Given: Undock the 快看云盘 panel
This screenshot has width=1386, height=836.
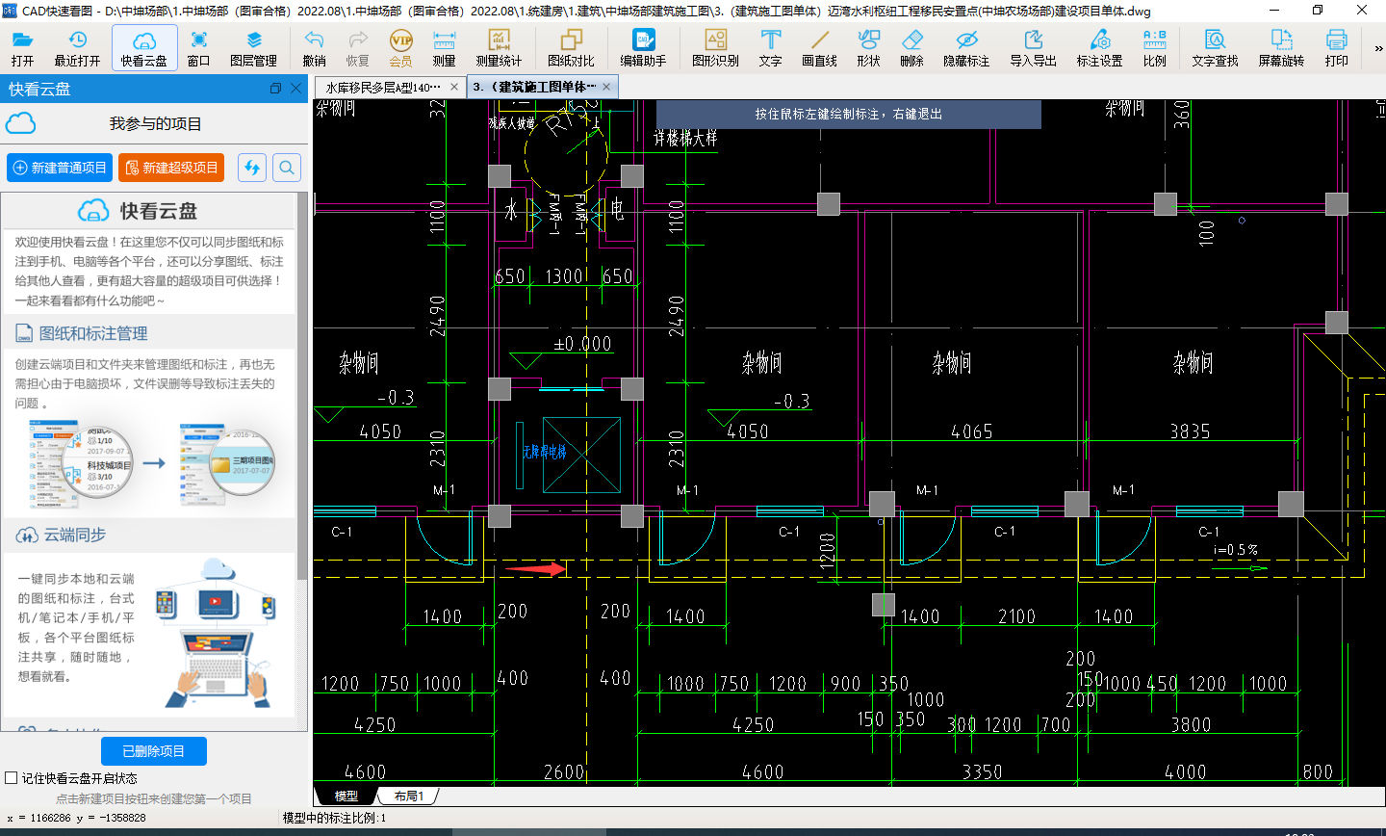Looking at the screenshot, I should (x=275, y=89).
